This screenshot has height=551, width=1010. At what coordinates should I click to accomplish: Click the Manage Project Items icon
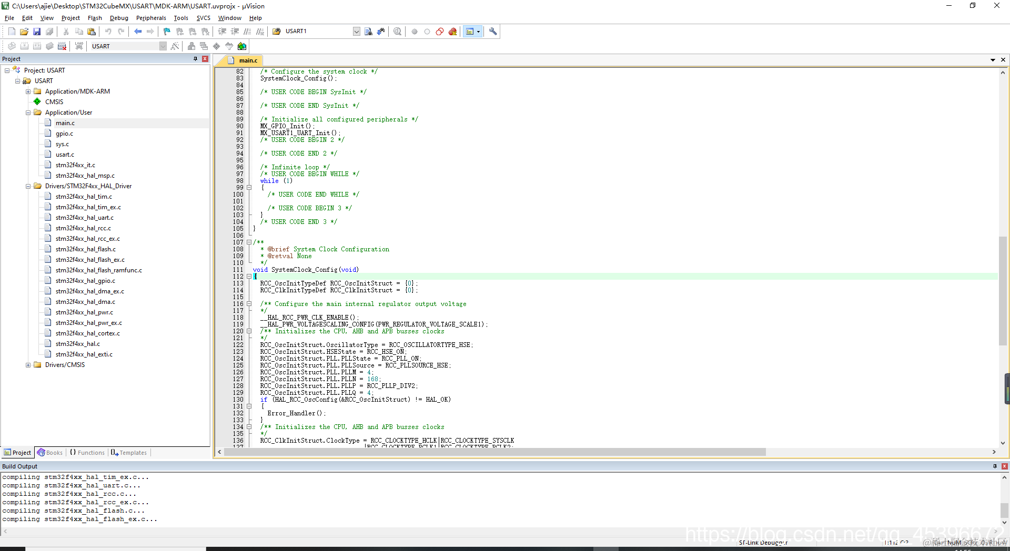[191, 46]
